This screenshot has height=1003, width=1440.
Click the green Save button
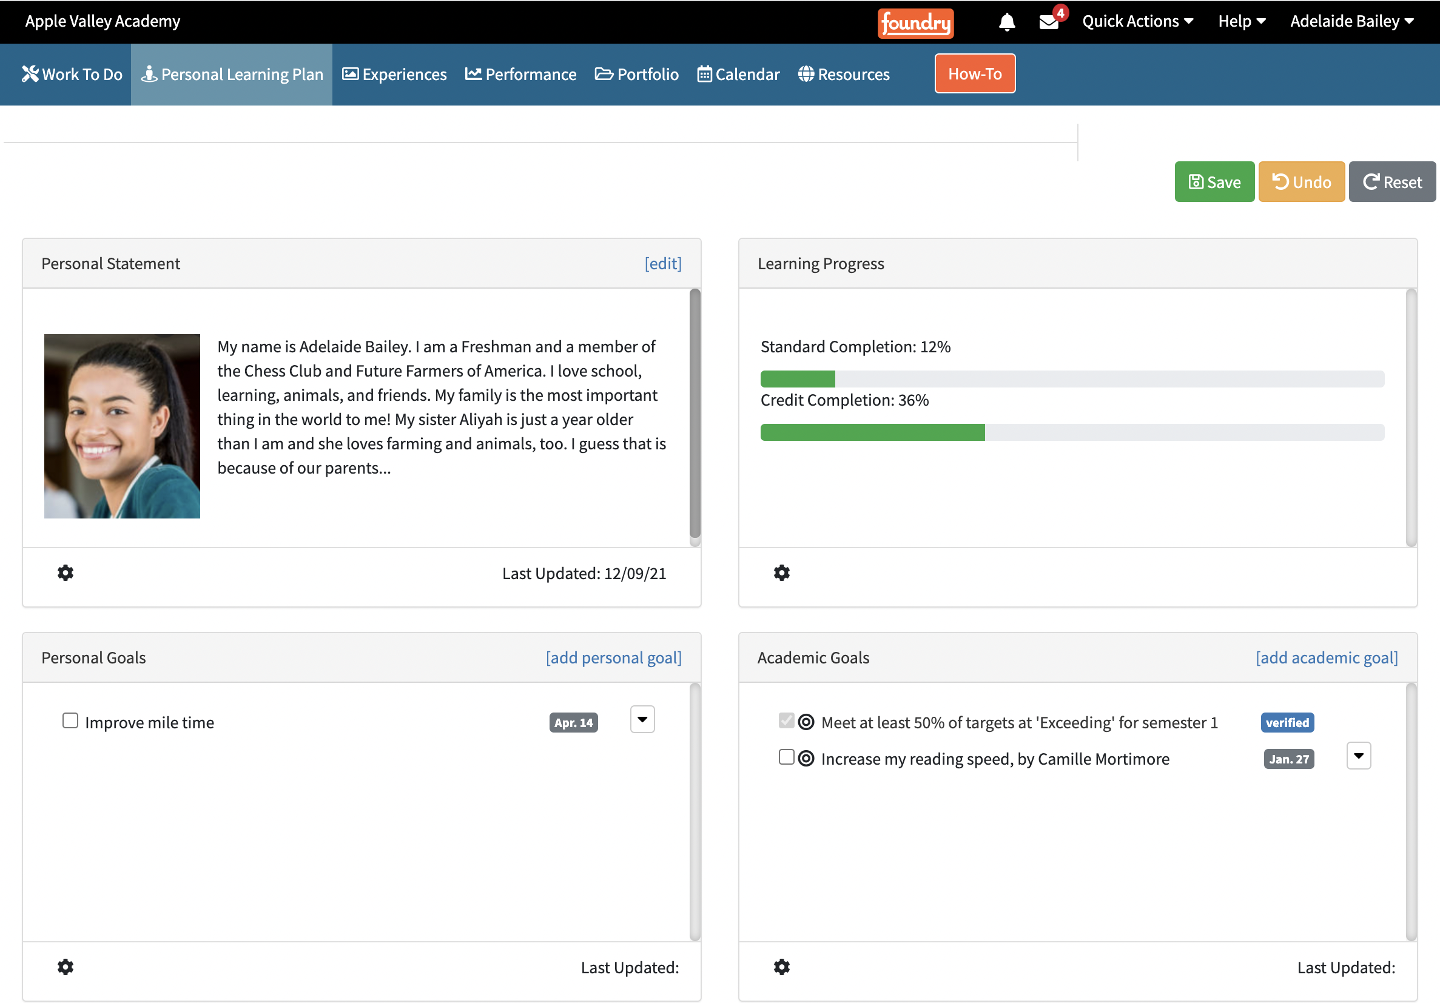(x=1214, y=182)
